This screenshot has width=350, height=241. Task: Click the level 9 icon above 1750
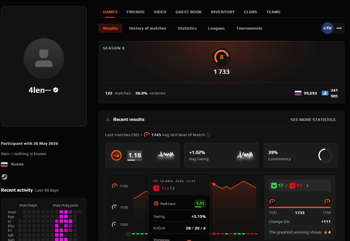pos(327,201)
